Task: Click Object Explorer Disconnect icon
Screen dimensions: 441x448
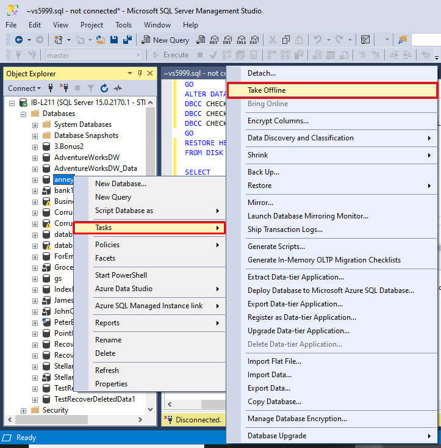Action: 64,88
